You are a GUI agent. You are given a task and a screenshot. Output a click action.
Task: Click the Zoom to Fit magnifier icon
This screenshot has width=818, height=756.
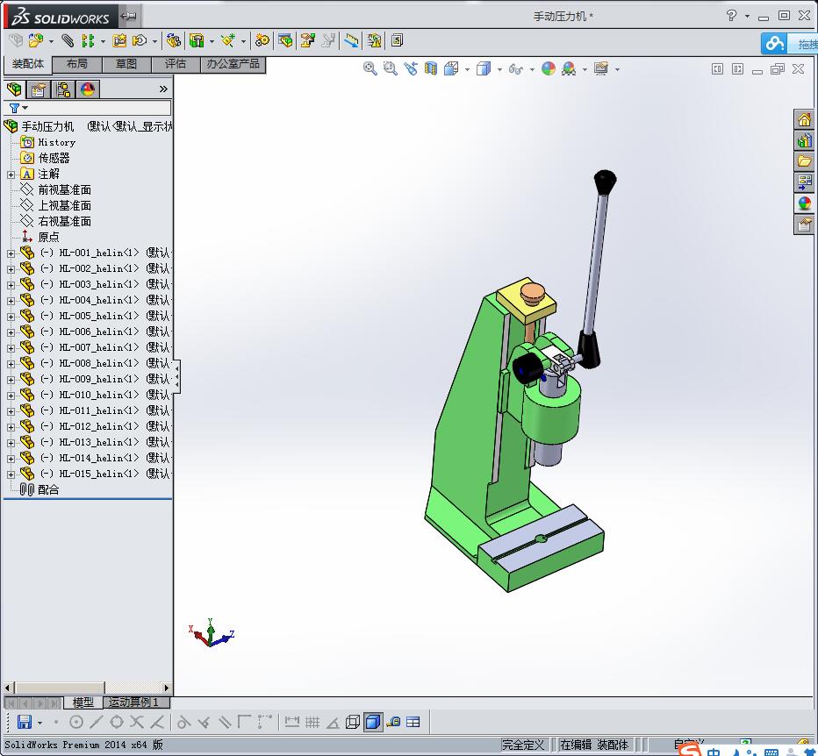(370, 68)
